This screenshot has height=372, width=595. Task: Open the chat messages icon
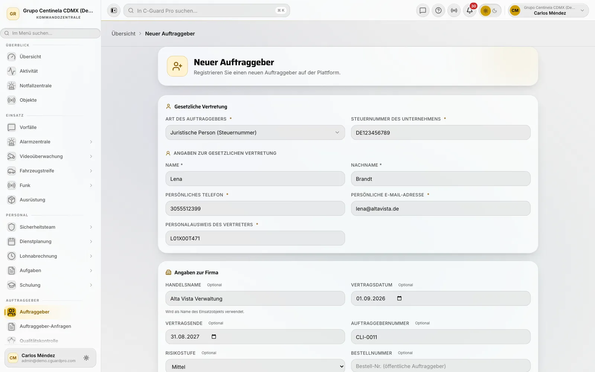click(x=423, y=10)
